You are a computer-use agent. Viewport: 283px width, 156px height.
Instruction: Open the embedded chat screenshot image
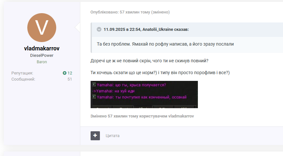tap(144, 94)
